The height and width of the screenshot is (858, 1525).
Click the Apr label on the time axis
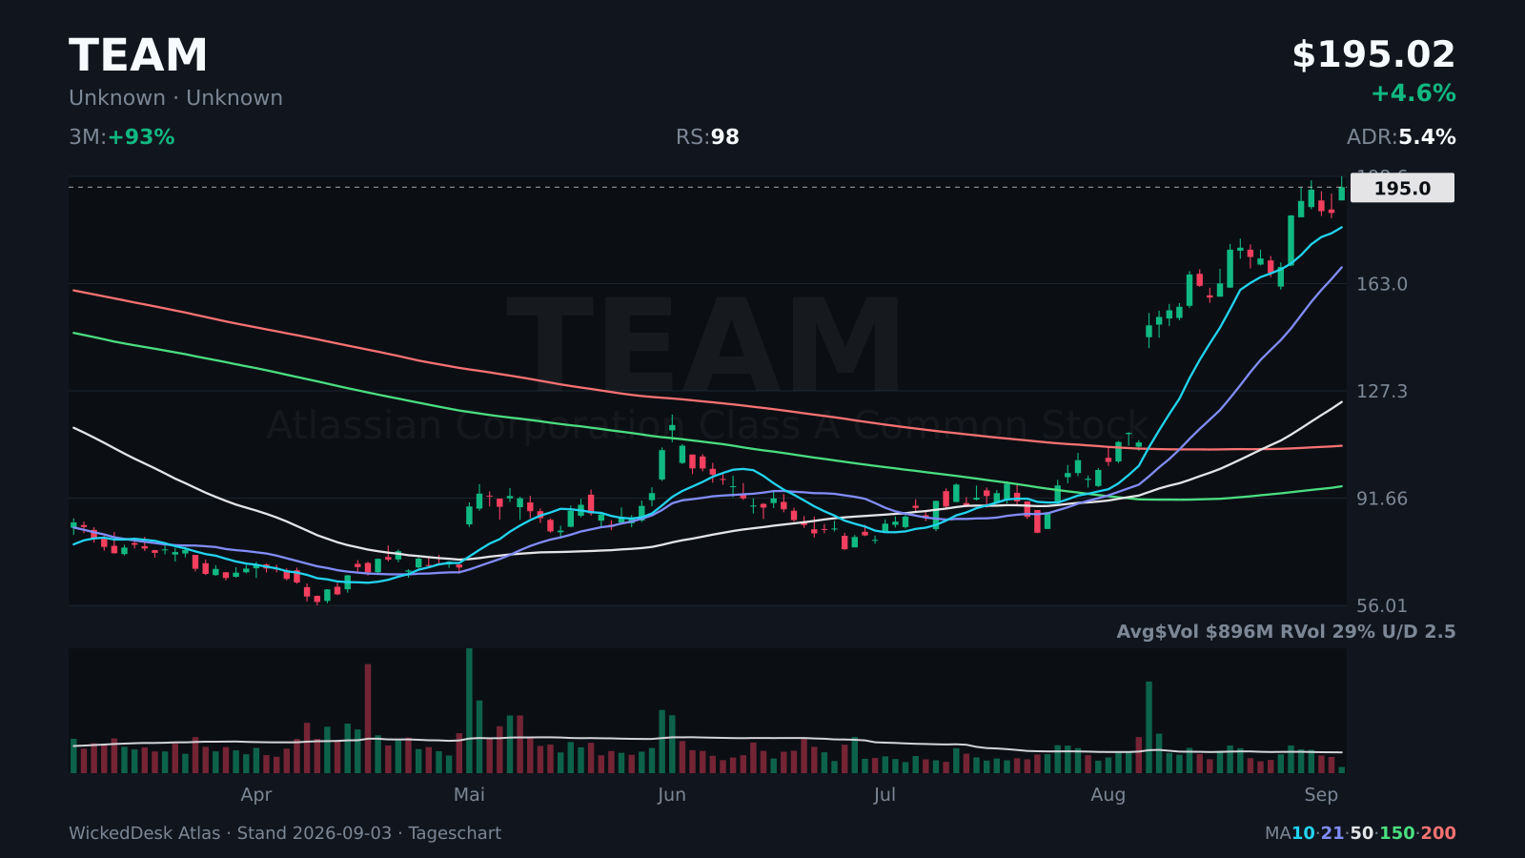pyautogui.click(x=256, y=795)
